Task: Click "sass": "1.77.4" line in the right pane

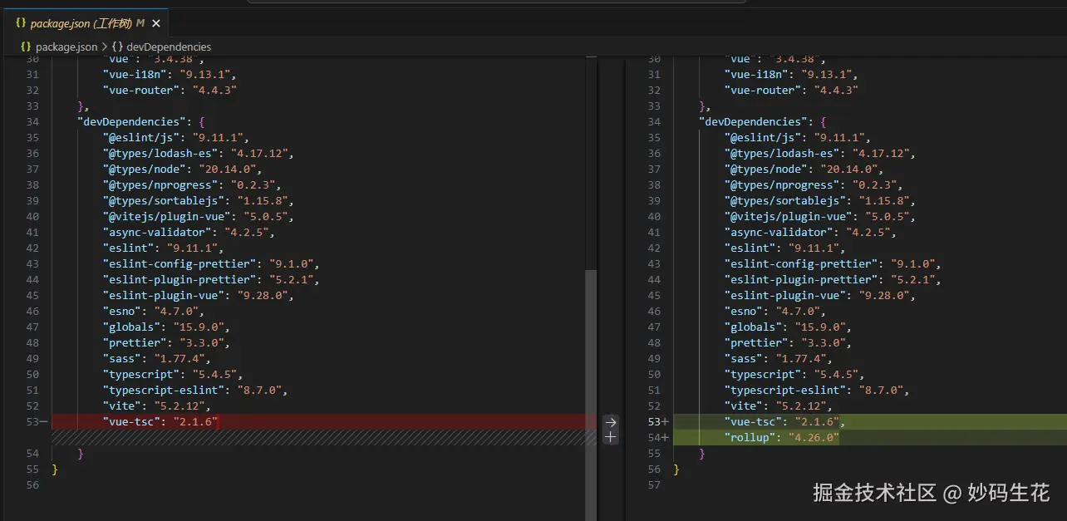Action: 779,358
